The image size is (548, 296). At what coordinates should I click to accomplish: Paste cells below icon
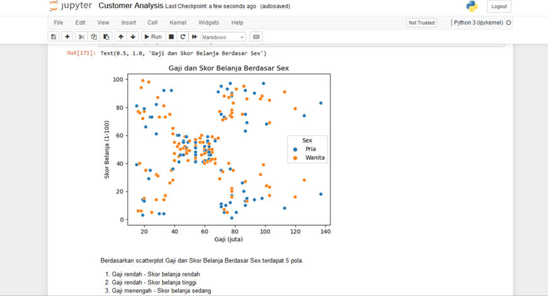tap(106, 37)
